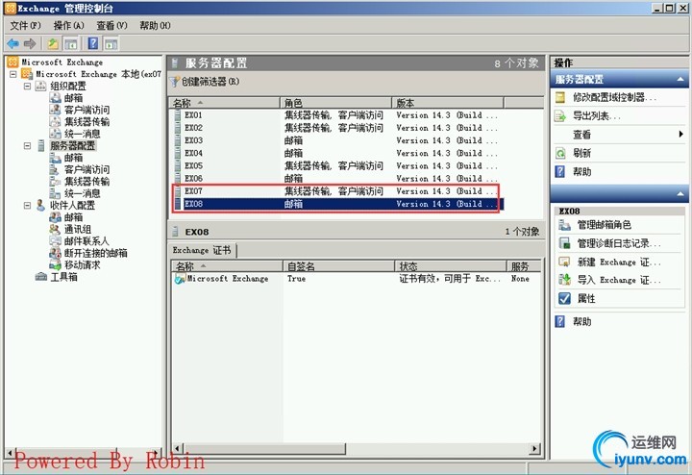
Task: Click the certificate list scroll right arrow
Action: click(535, 448)
